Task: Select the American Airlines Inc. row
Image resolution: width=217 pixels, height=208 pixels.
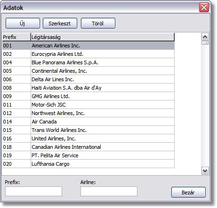Action: click(88, 46)
